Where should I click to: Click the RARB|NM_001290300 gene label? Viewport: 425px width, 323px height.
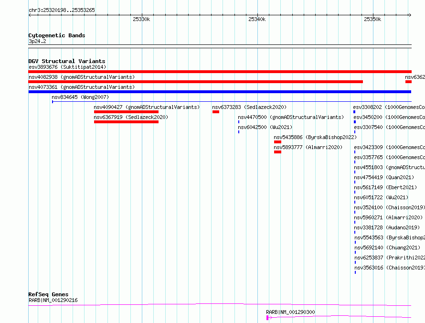pos(290,312)
